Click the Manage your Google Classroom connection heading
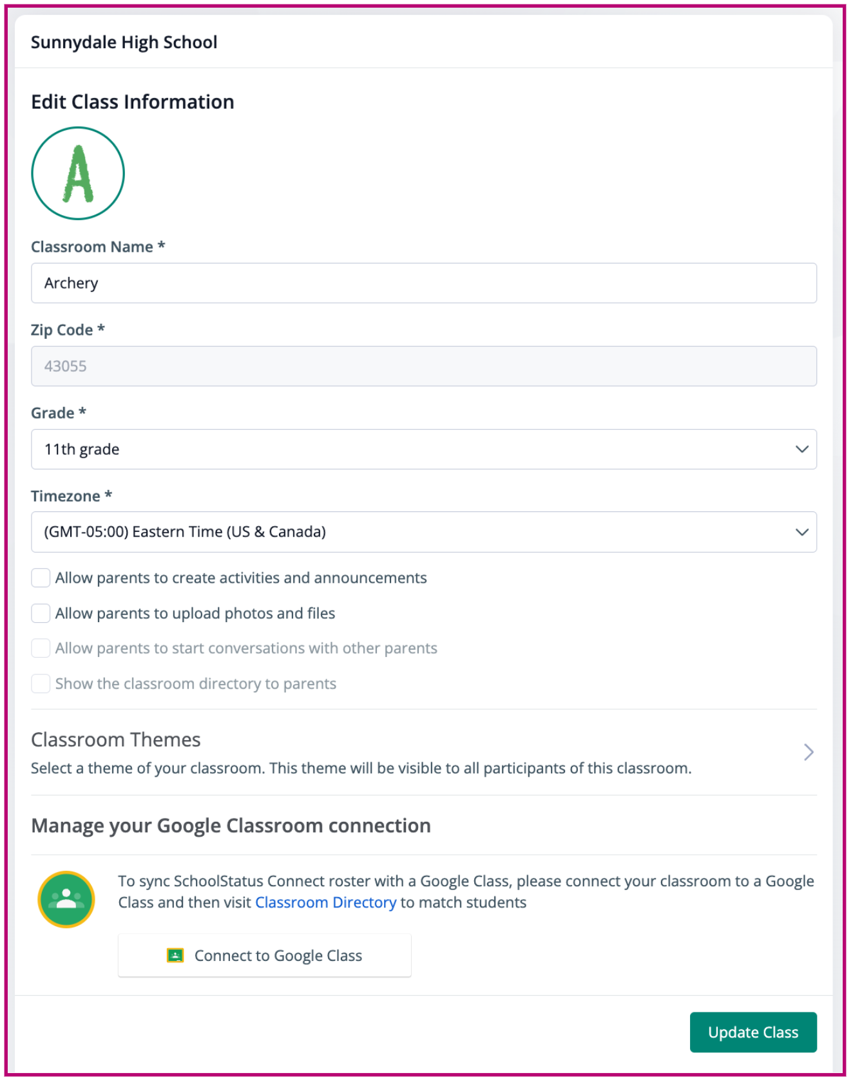The height and width of the screenshot is (1082, 853). point(231,826)
